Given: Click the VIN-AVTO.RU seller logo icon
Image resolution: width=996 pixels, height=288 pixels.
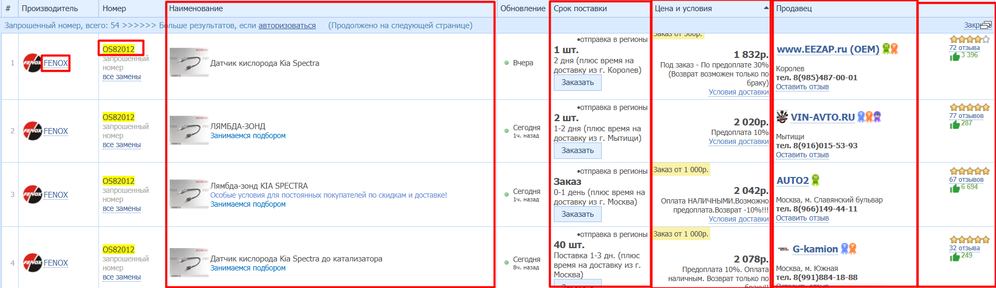Looking at the screenshot, I should [x=782, y=116].
